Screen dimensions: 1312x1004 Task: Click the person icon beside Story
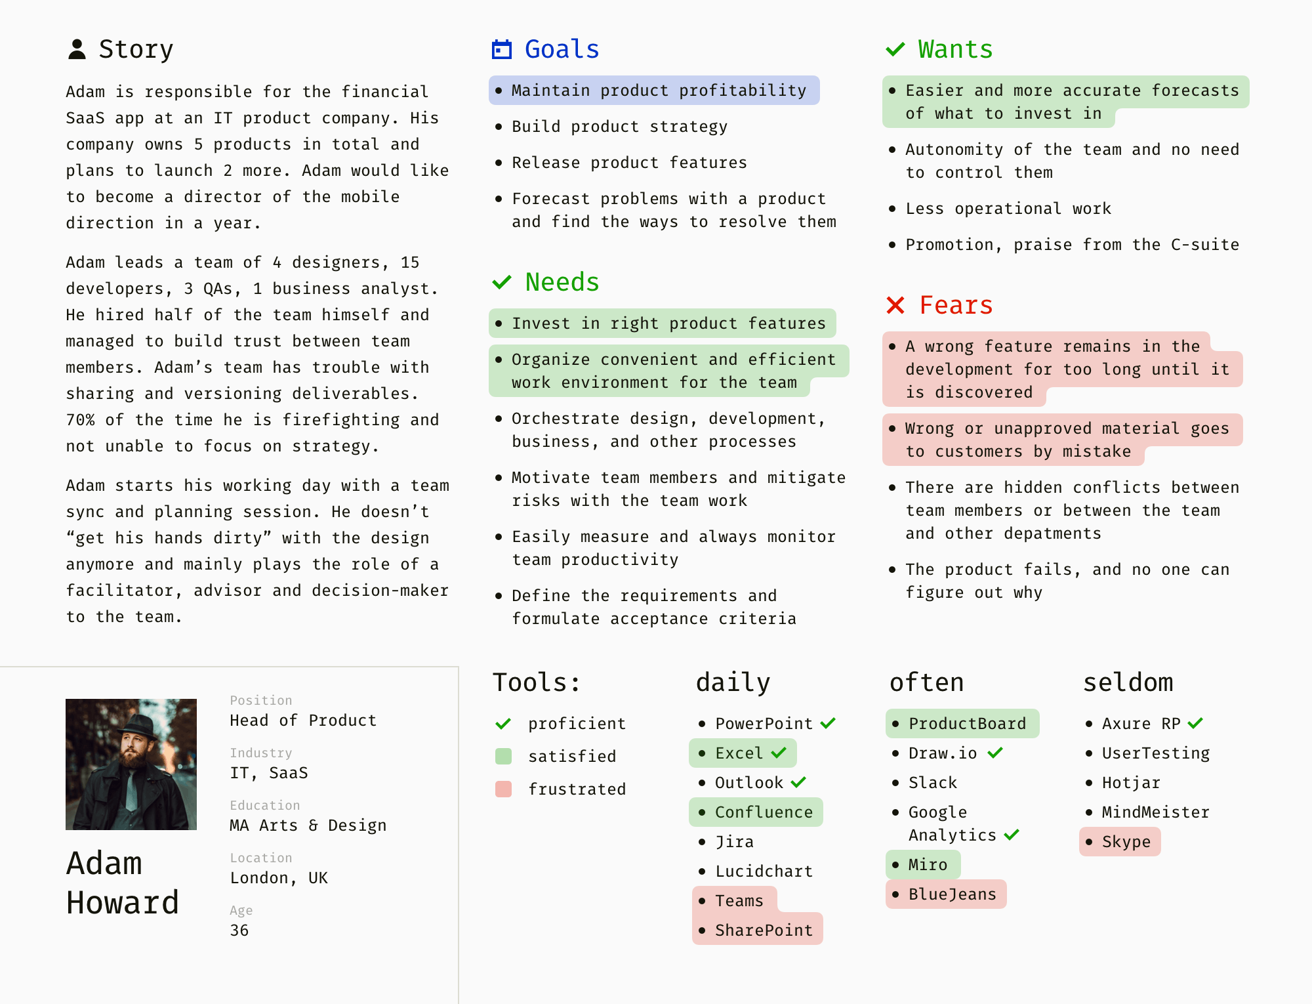click(77, 49)
